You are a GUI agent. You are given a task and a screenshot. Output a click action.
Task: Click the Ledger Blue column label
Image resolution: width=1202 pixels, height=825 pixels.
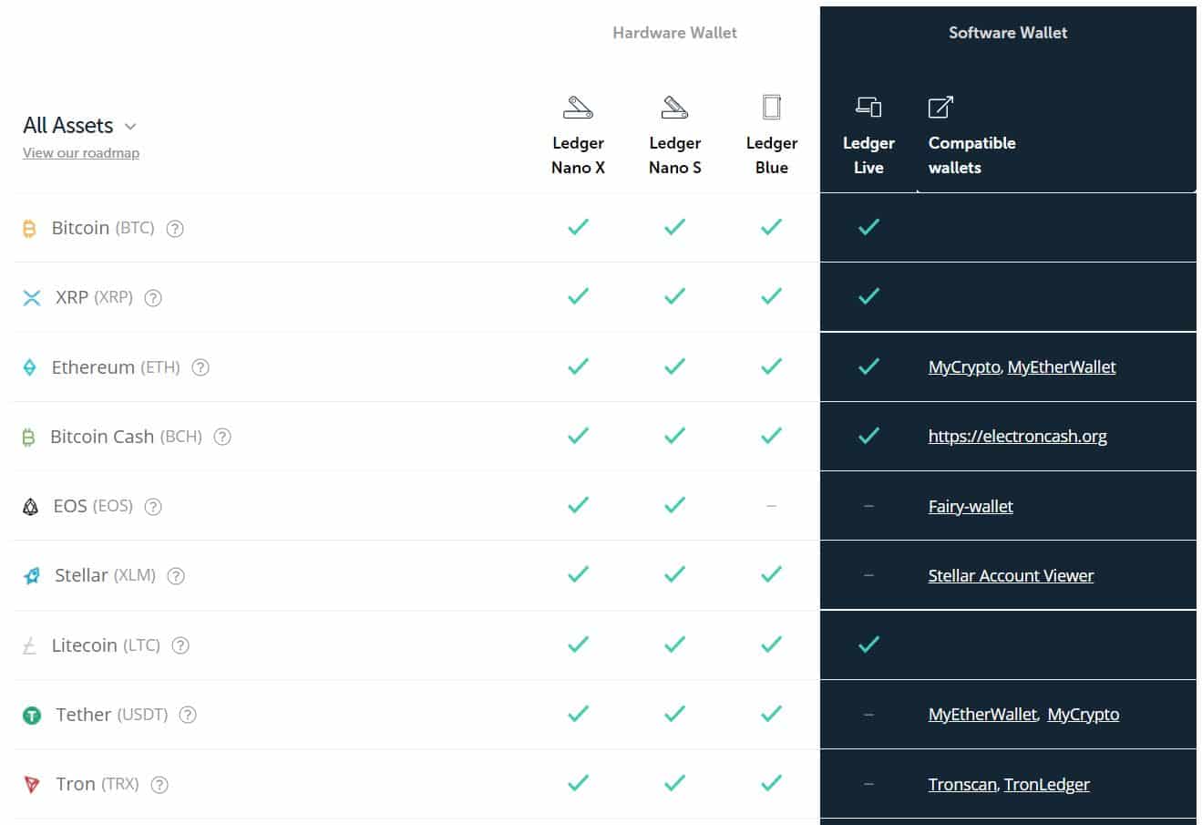tap(772, 155)
